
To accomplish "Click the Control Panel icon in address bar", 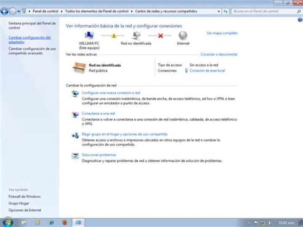I will click(x=24, y=11).
